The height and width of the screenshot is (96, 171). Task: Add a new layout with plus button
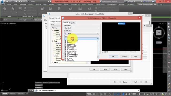27,93
